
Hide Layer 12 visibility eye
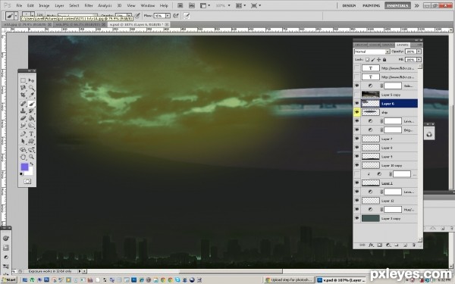point(357,201)
